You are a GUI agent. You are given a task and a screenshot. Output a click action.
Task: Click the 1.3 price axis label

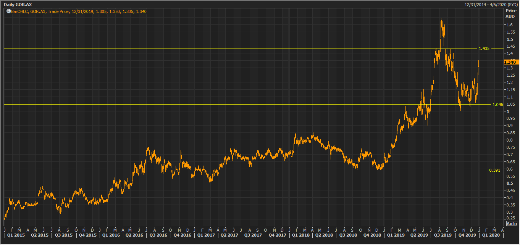point(510,68)
